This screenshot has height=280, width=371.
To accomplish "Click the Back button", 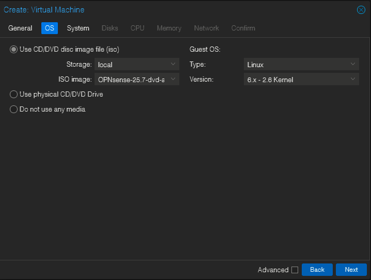I will pyautogui.click(x=317, y=270).
